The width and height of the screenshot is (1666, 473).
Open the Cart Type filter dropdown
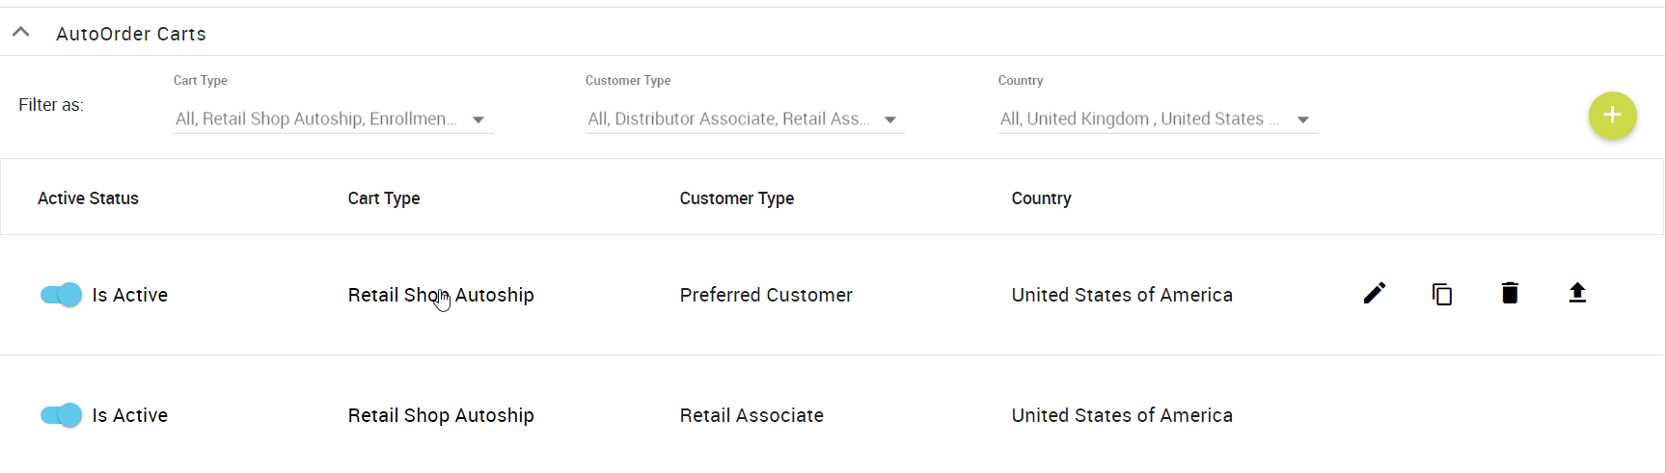[333, 119]
